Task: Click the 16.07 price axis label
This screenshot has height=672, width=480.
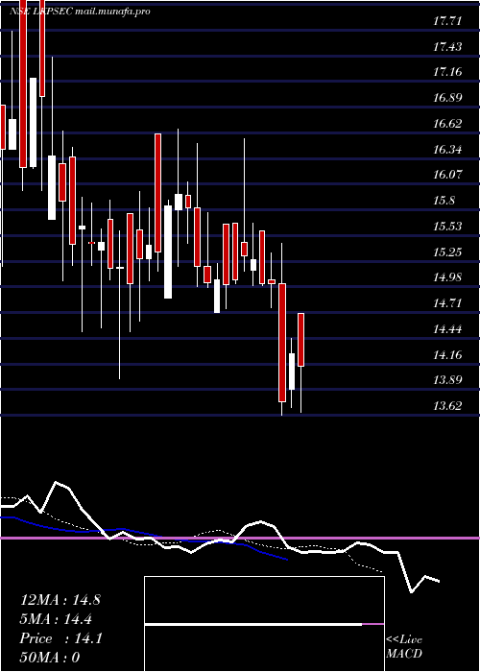Action: 447,175
